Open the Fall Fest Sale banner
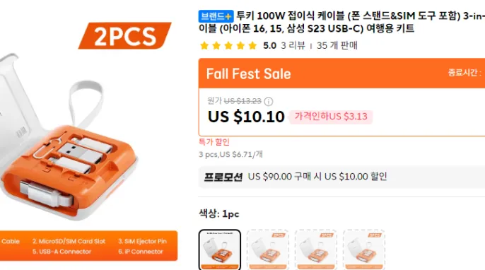Screen dimensions: 485x270 (x=341, y=74)
